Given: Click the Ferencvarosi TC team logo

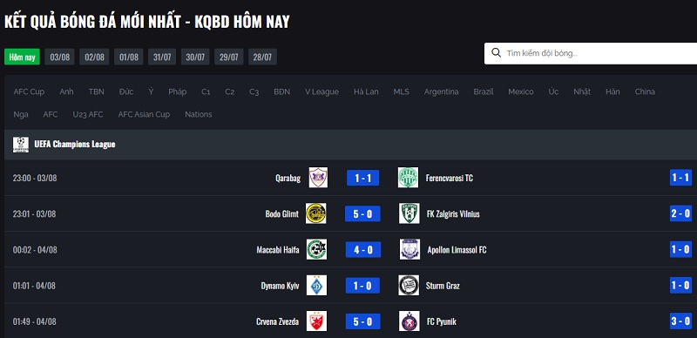Looking at the screenshot, I should pos(408,178).
